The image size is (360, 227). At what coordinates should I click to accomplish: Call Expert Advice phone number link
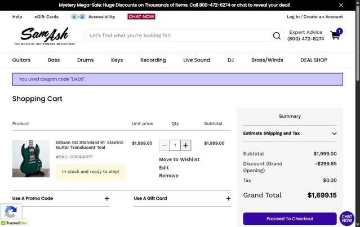point(305,38)
